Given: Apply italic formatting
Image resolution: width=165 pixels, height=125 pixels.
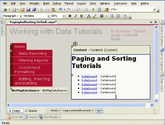Looking at the screenshot, I should click(x=76, y=16).
